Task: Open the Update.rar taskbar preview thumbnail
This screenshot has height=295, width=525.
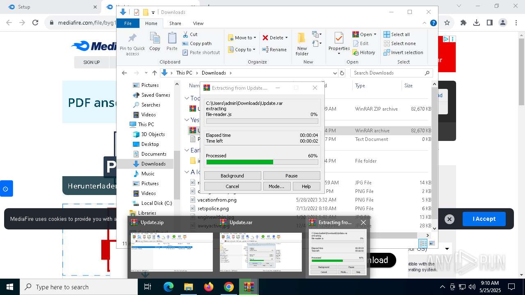Action: click(x=261, y=252)
